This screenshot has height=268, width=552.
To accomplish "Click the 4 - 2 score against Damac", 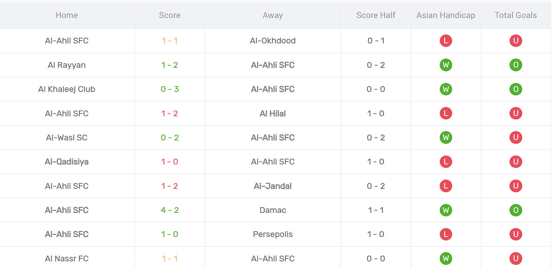I will click(170, 210).
